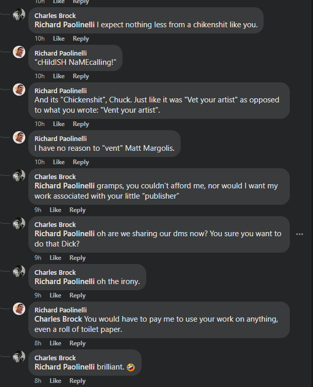Open the Charles Brock mention in the "toilet paper" comment
Screen dimensions: 313x387
coord(58,319)
